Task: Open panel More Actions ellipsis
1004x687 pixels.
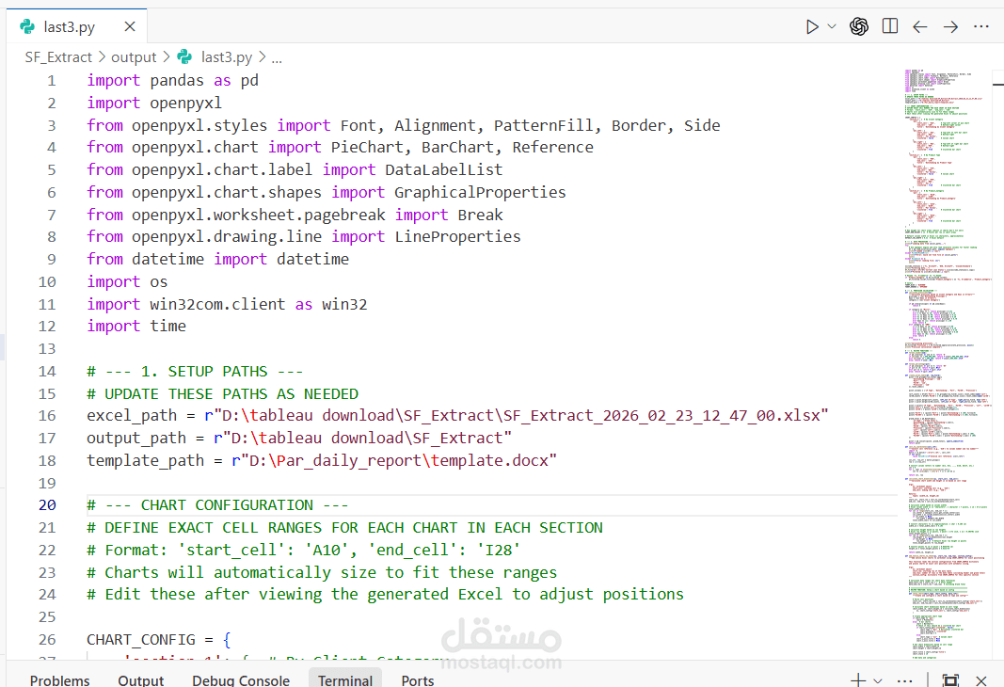Action: pyautogui.click(x=905, y=680)
